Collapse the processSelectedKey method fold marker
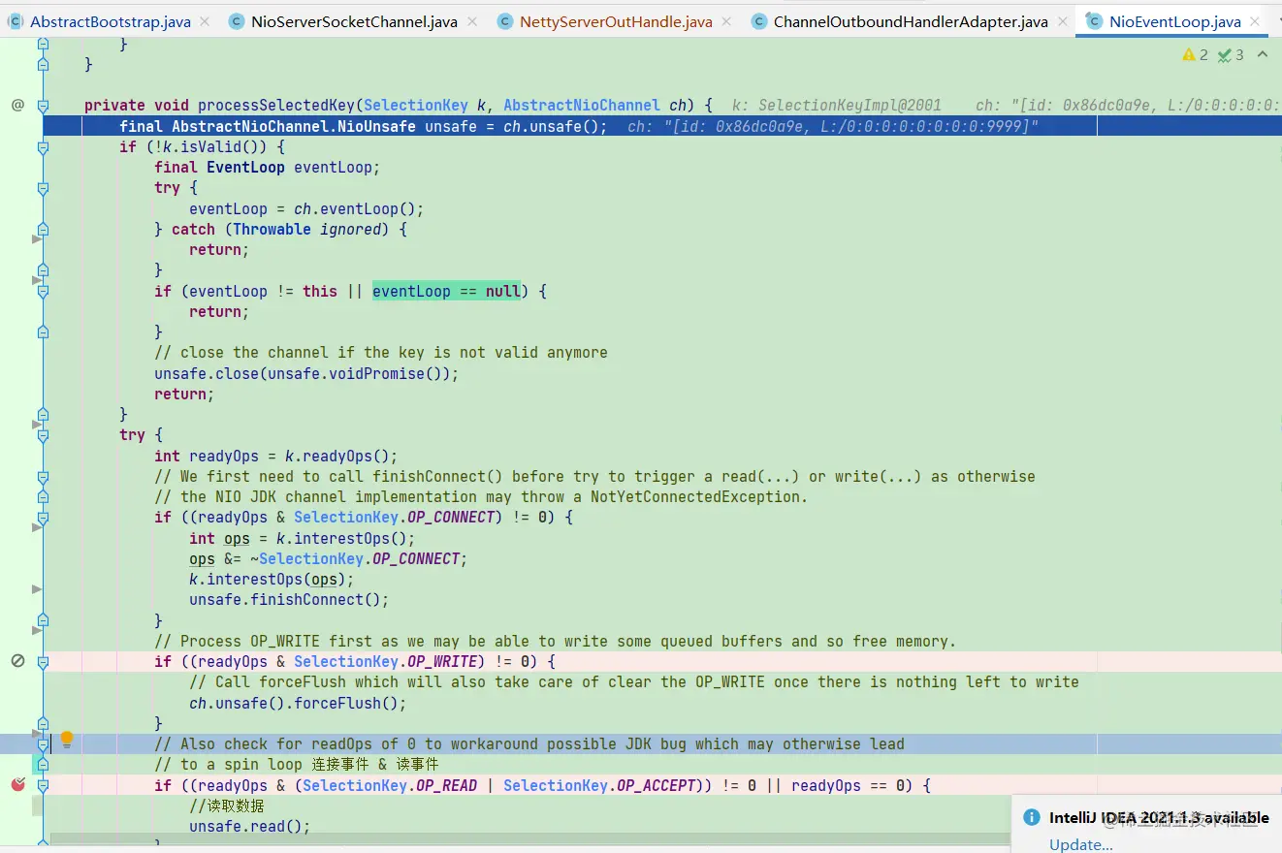The height and width of the screenshot is (853, 1282). (x=43, y=106)
